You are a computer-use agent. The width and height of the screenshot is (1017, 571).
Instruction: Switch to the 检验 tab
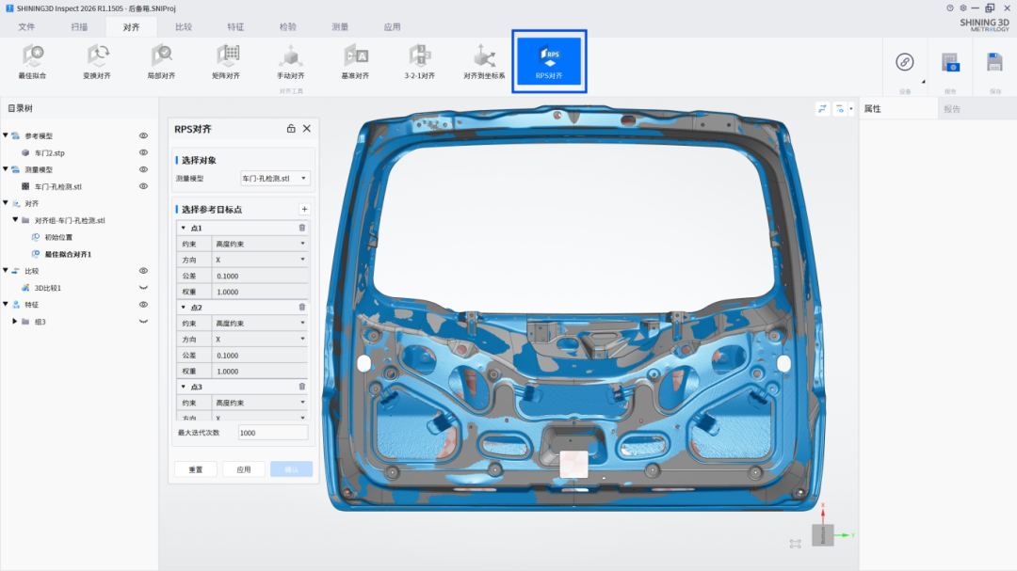pos(288,27)
